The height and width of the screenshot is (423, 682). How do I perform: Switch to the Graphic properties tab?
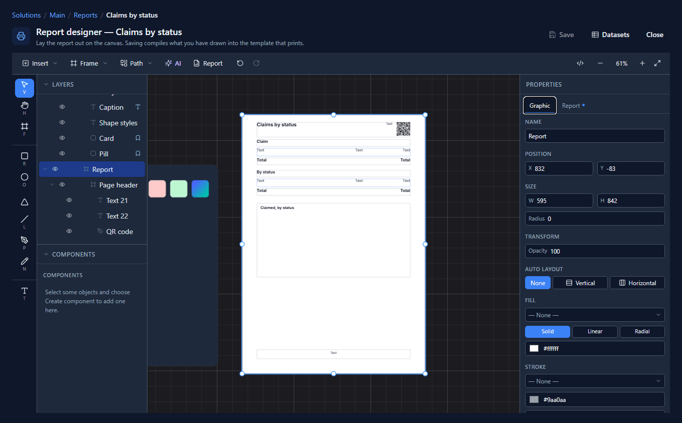540,106
